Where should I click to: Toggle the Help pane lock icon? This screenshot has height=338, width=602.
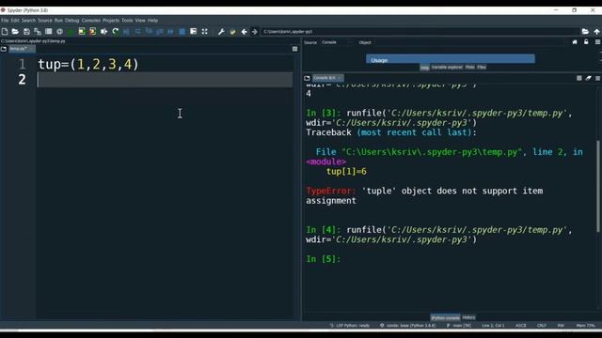[586, 42]
